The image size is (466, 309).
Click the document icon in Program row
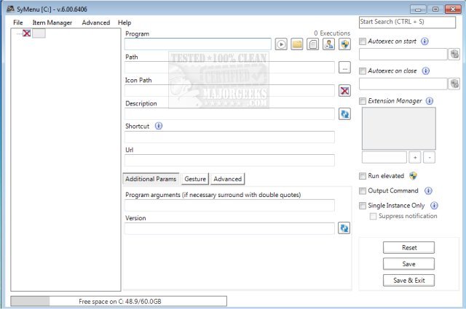(313, 44)
